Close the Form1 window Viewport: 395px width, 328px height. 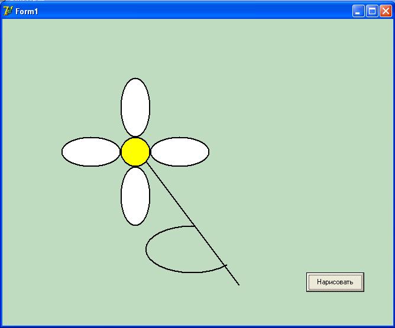pyautogui.click(x=386, y=11)
